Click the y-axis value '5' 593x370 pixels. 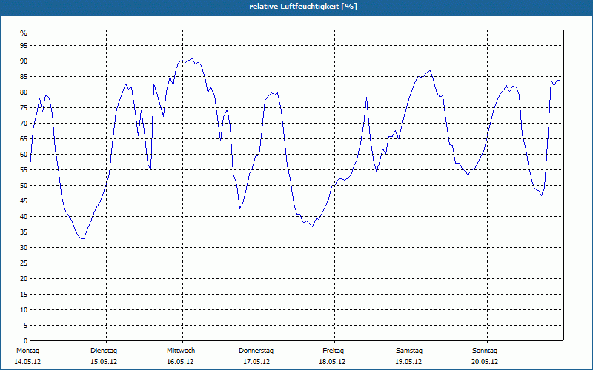point(26,326)
